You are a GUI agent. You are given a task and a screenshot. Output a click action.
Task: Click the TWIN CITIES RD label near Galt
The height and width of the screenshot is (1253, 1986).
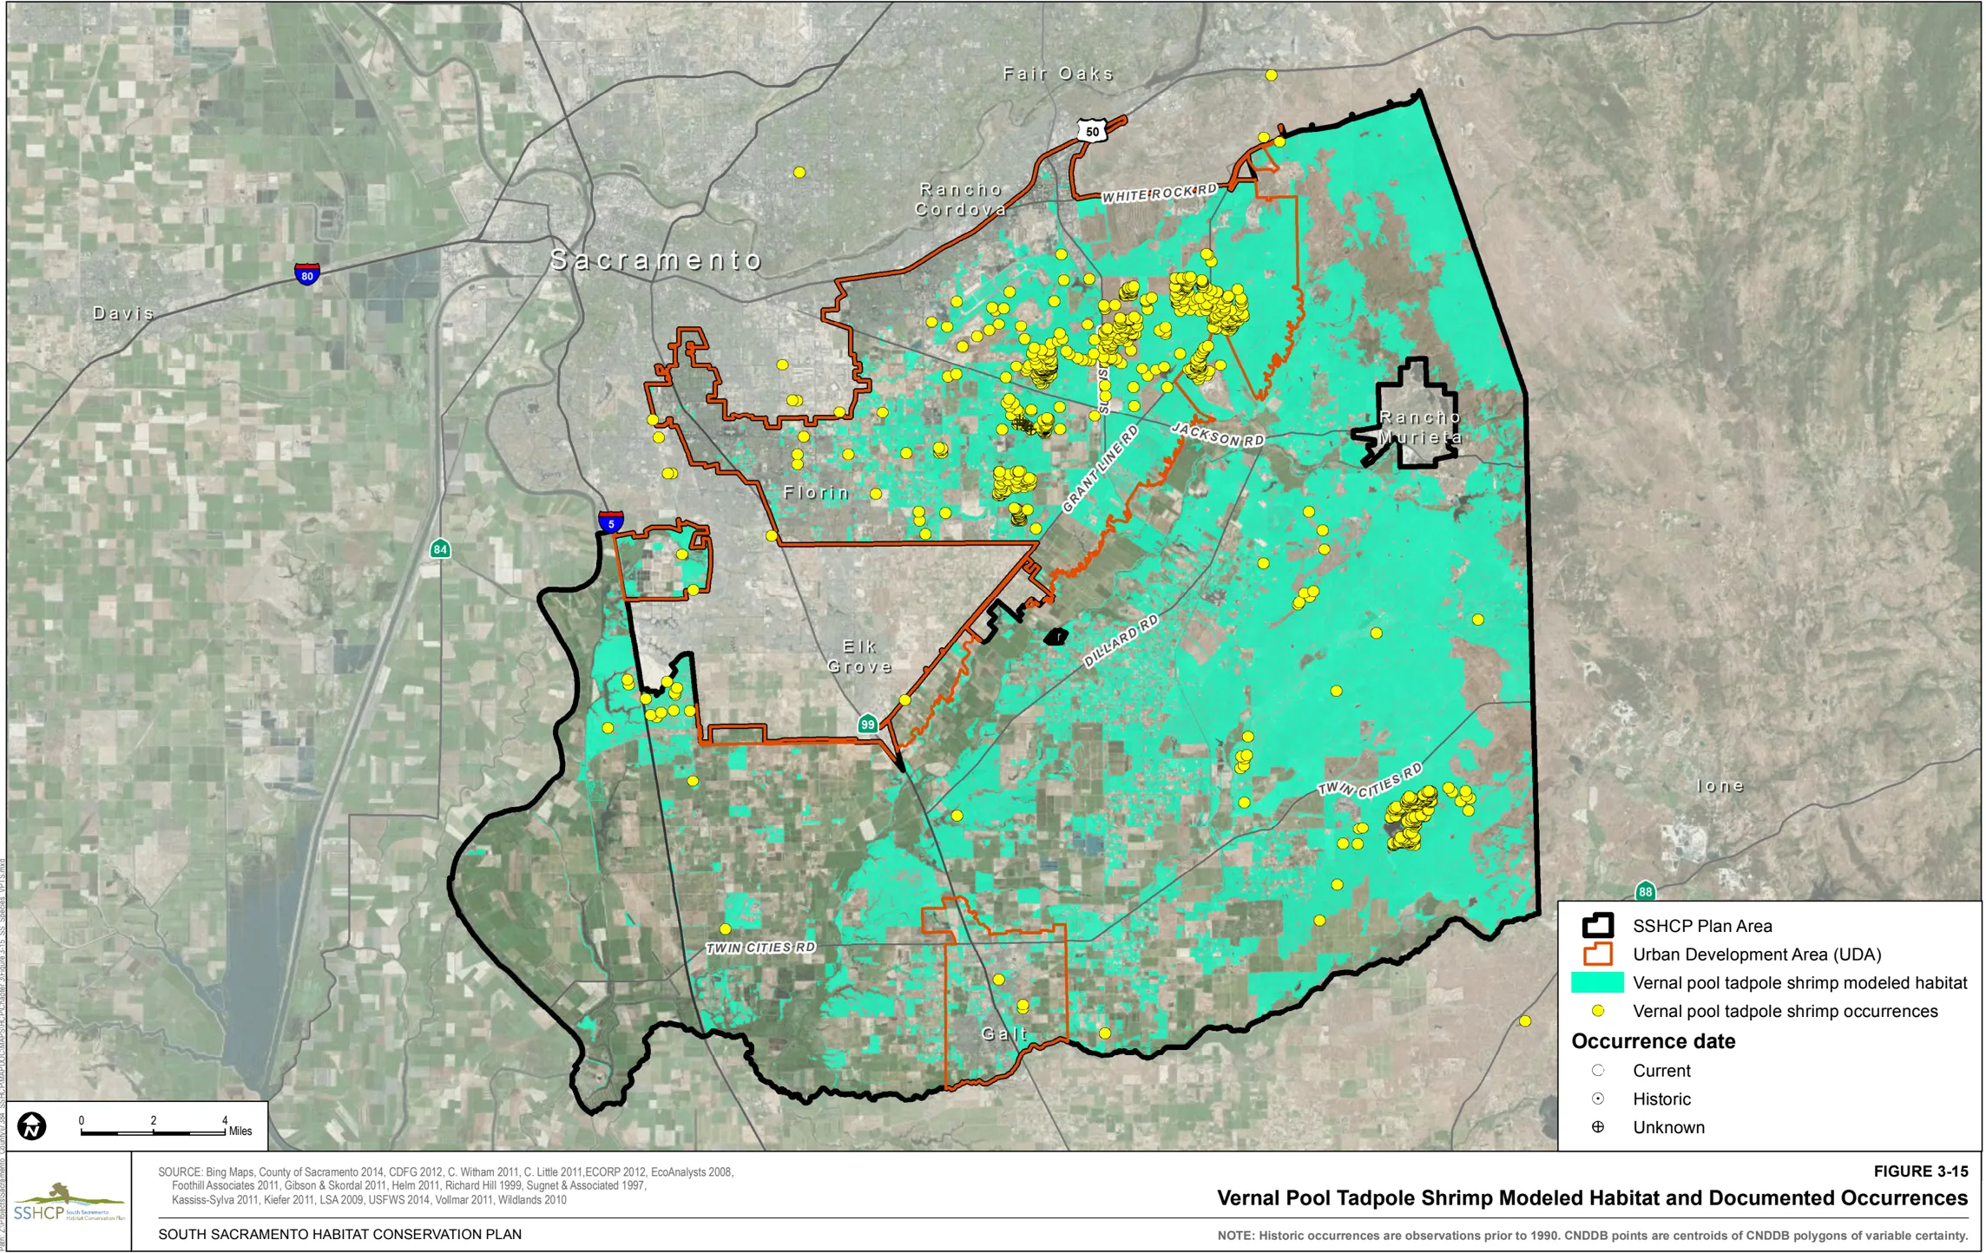point(760,948)
